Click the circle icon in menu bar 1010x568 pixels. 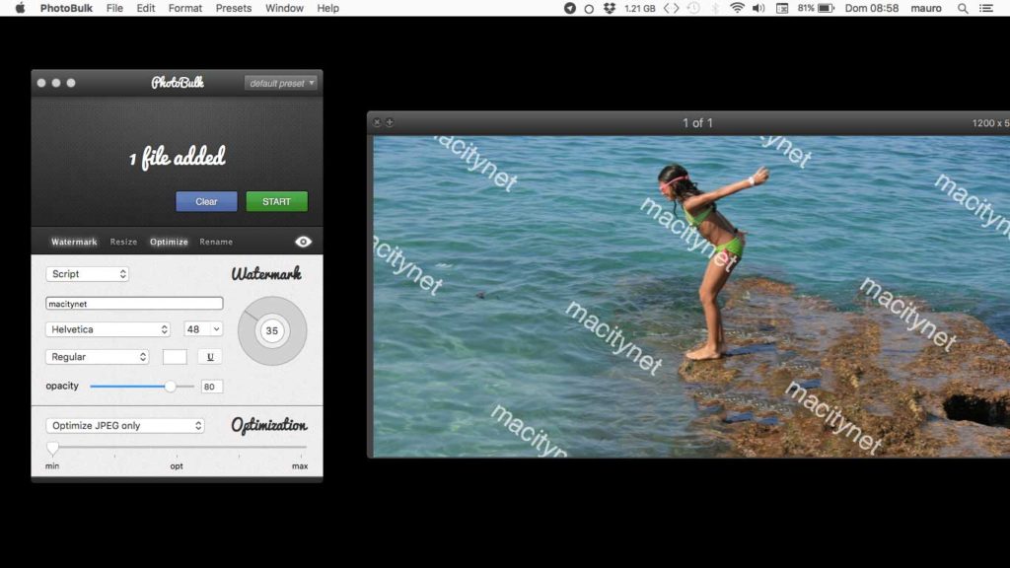coord(589,9)
